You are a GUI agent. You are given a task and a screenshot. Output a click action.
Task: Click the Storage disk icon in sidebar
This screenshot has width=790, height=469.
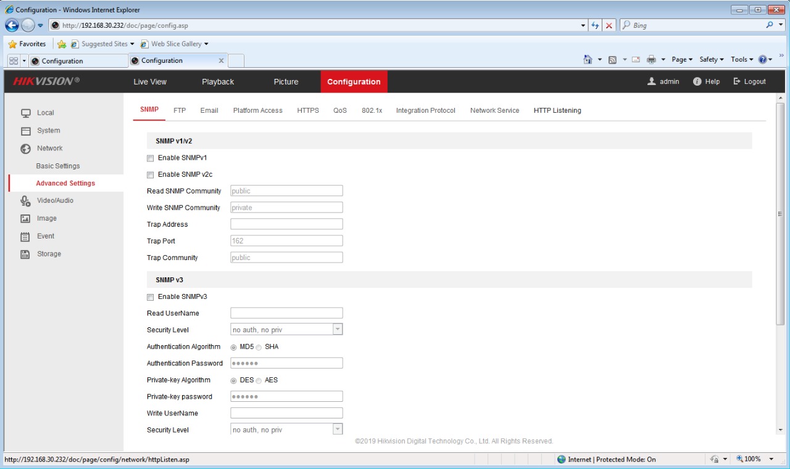26,255
